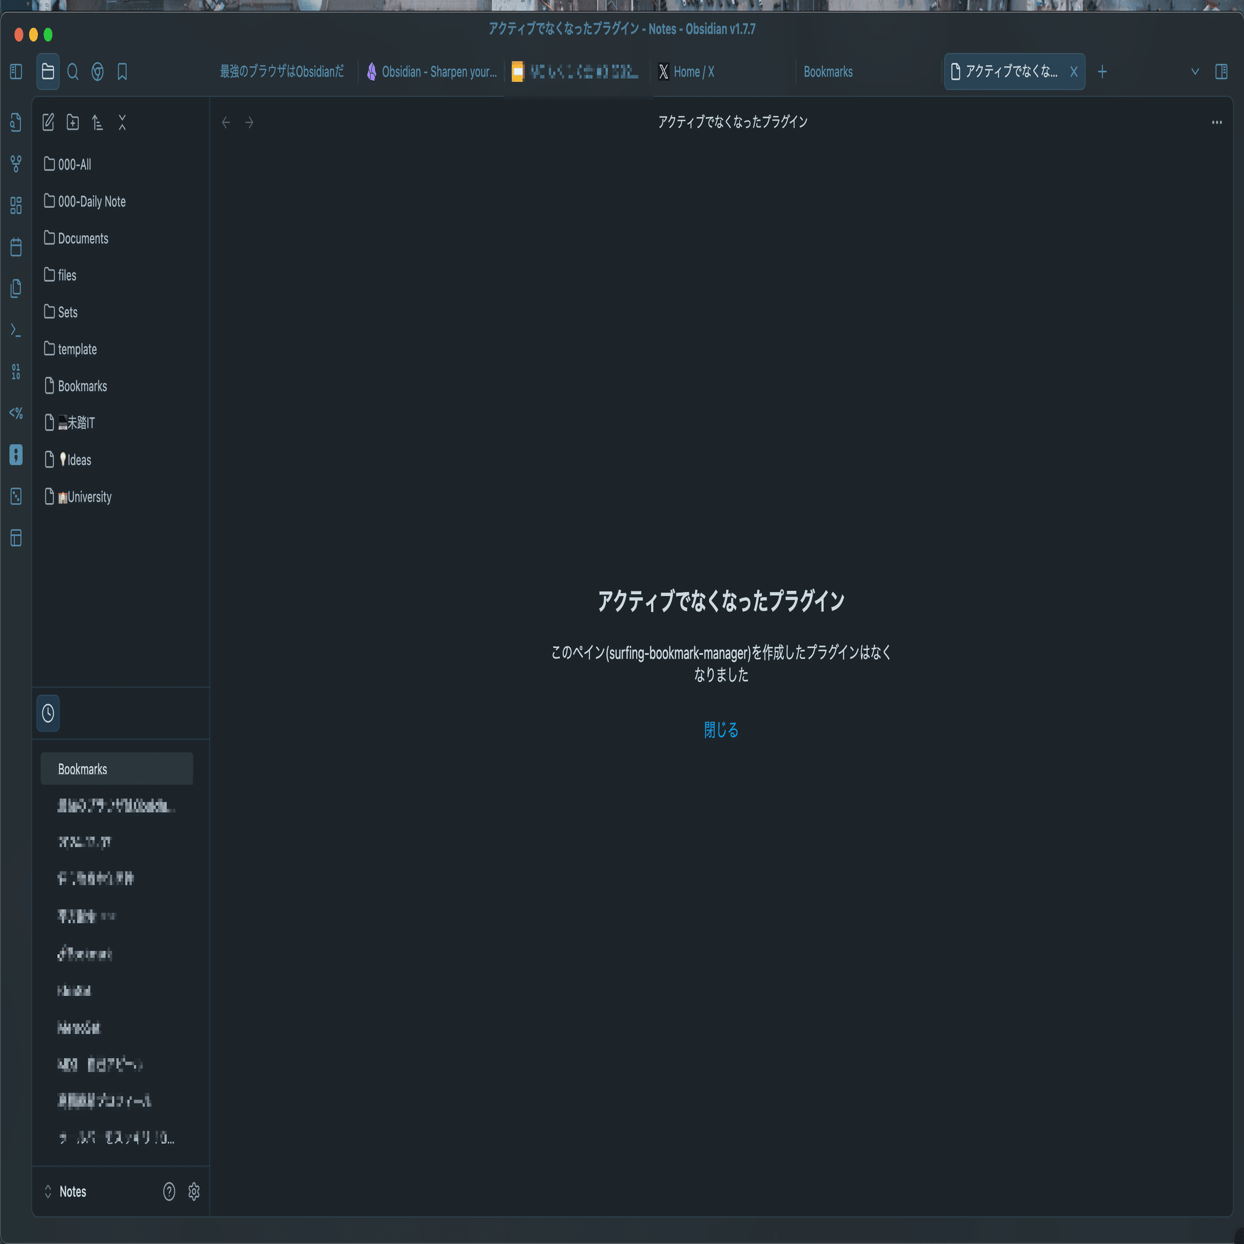Open the search panel icon
1244x1244 pixels.
(x=73, y=72)
